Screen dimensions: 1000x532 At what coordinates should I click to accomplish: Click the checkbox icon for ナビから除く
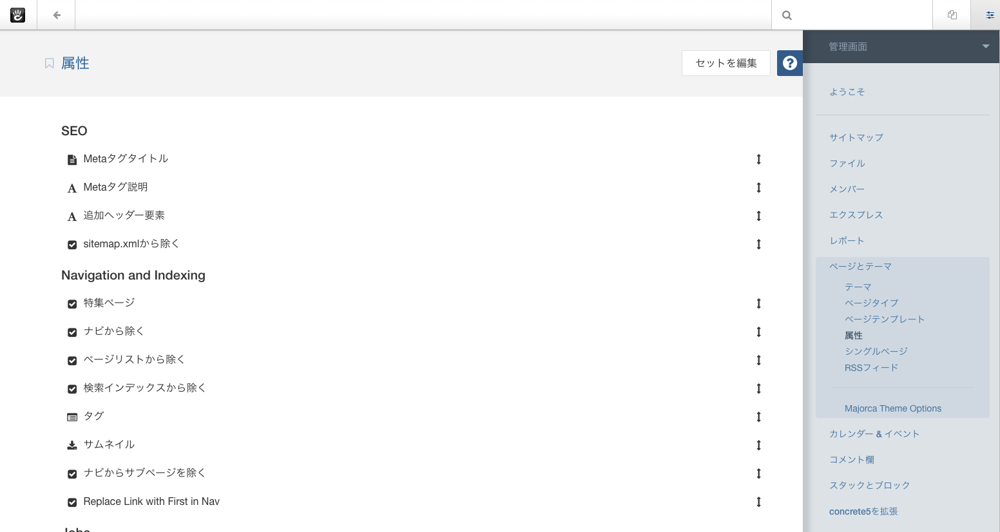[72, 332]
